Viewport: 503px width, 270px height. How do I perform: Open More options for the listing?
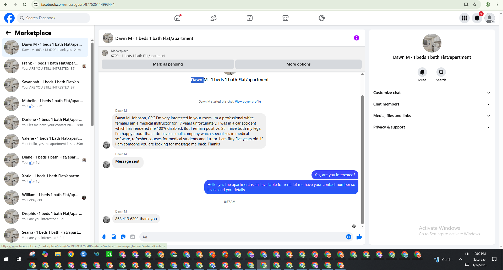pyautogui.click(x=298, y=64)
